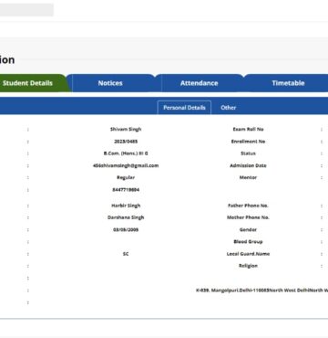The height and width of the screenshot is (338, 328).
Task: Click the Mentor label
Action: [x=248, y=177]
